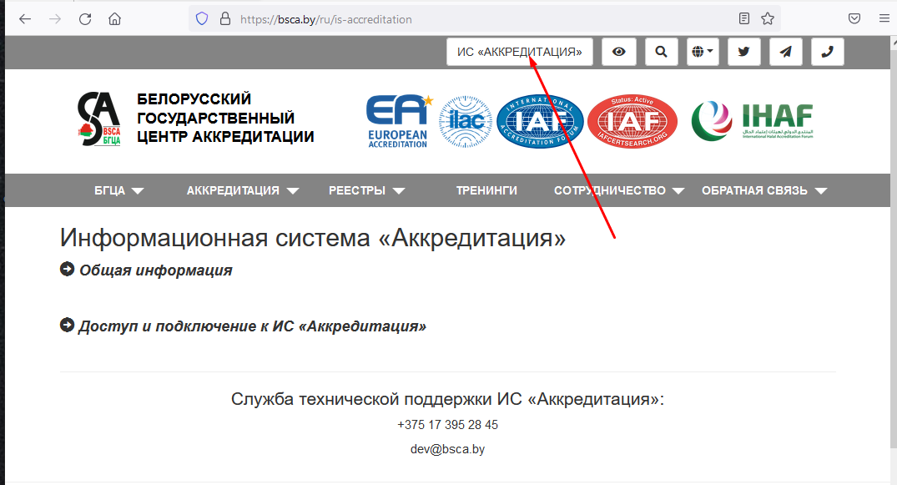Click the blue IAF logo
The image size is (897, 485).
[540, 121]
